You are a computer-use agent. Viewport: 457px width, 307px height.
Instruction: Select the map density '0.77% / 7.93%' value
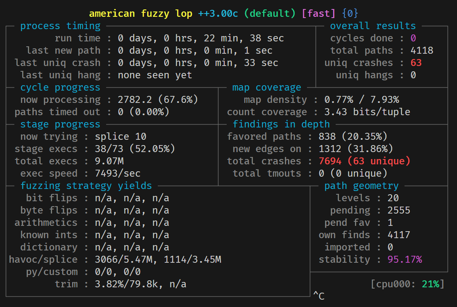pyautogui.click(x=362, y=100)
